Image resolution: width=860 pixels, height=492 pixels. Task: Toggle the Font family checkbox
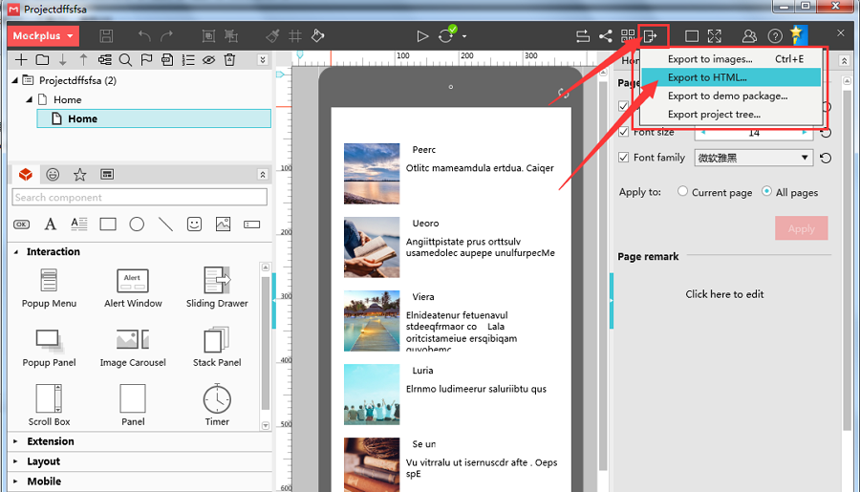623,158
